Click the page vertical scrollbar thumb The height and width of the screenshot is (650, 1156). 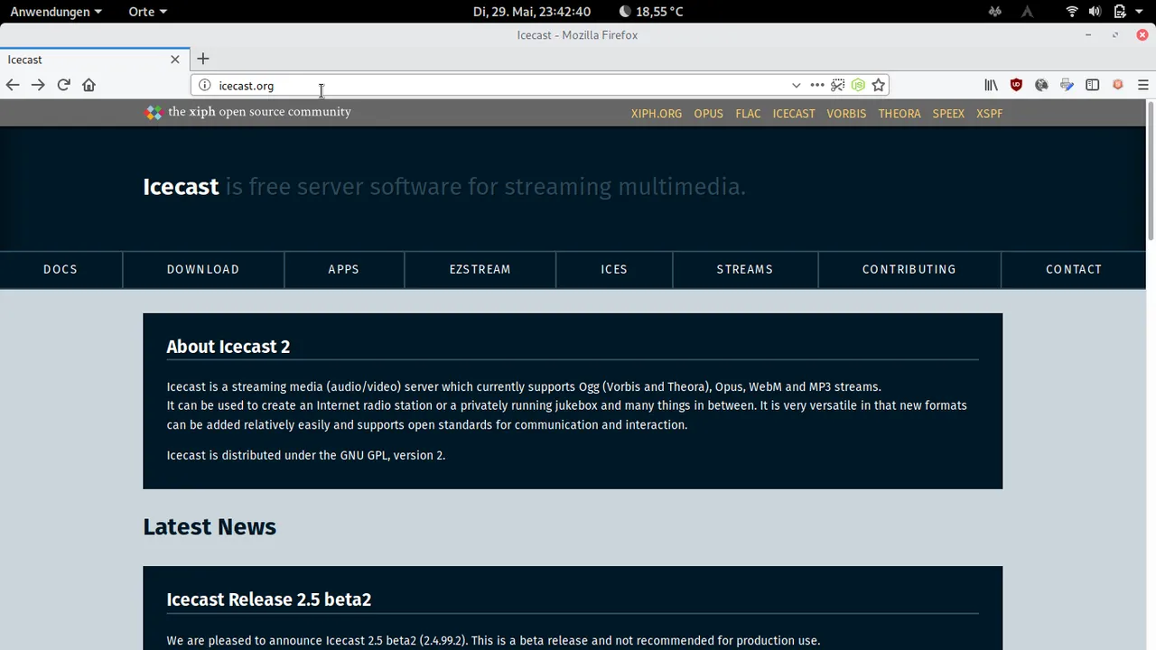(1151, 172)
